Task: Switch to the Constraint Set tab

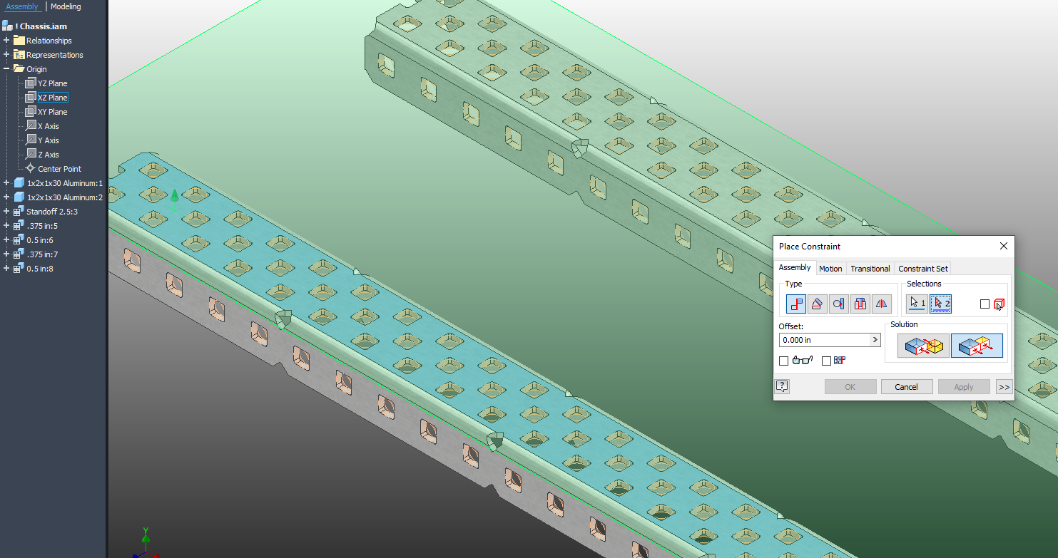Action: tap(923, 269)
